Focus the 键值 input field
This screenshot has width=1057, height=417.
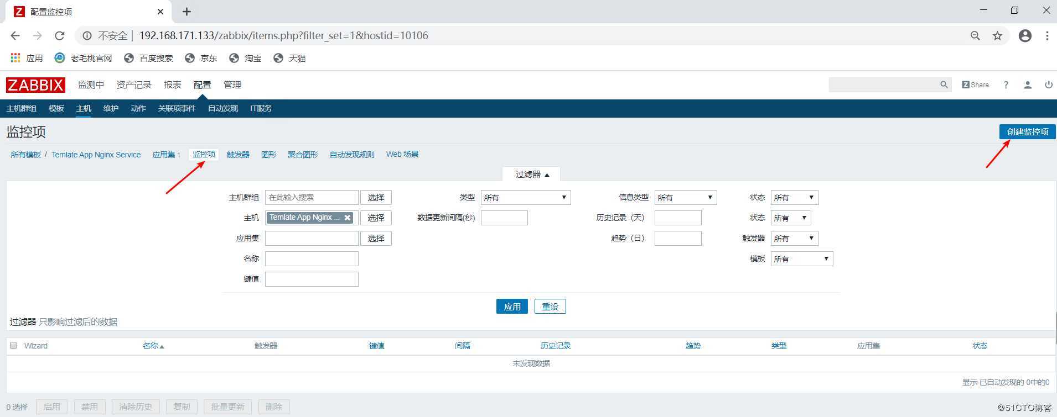(312, 279)
